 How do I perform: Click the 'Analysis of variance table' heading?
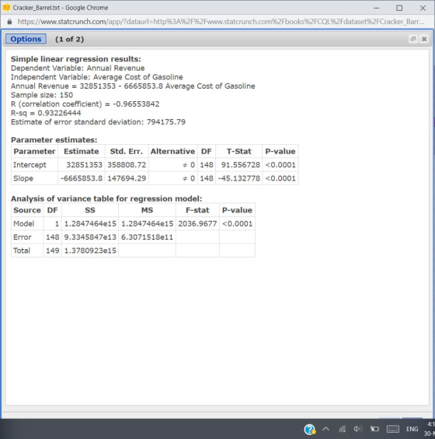click(106, 198)
